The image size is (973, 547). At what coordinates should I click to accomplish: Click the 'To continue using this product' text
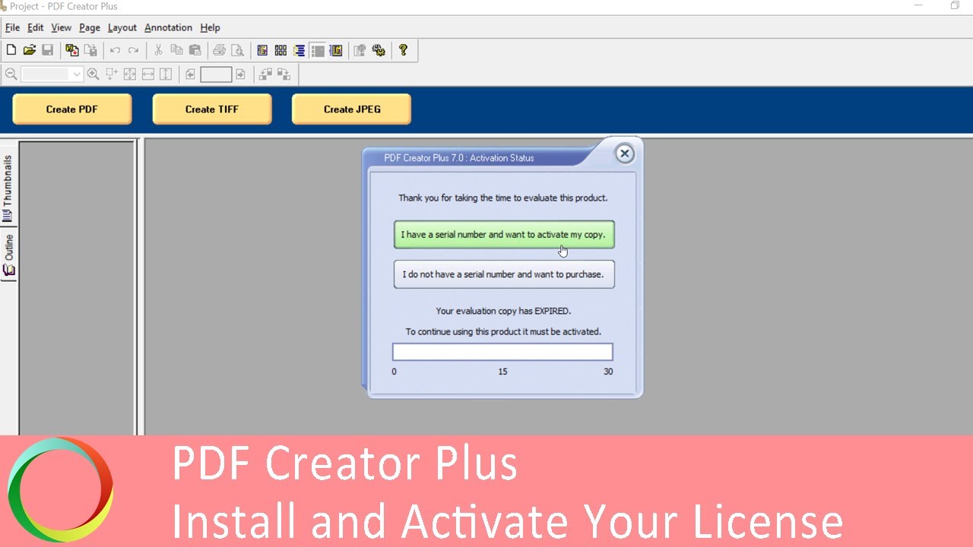pos(503,332)
